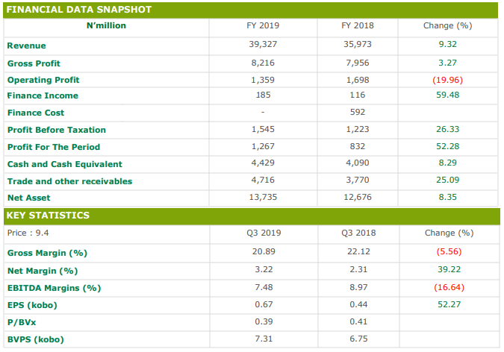Viewport: 504px width, 352px height.
Task: Click the P/BVx row label
Action: [x=22, y=322]
